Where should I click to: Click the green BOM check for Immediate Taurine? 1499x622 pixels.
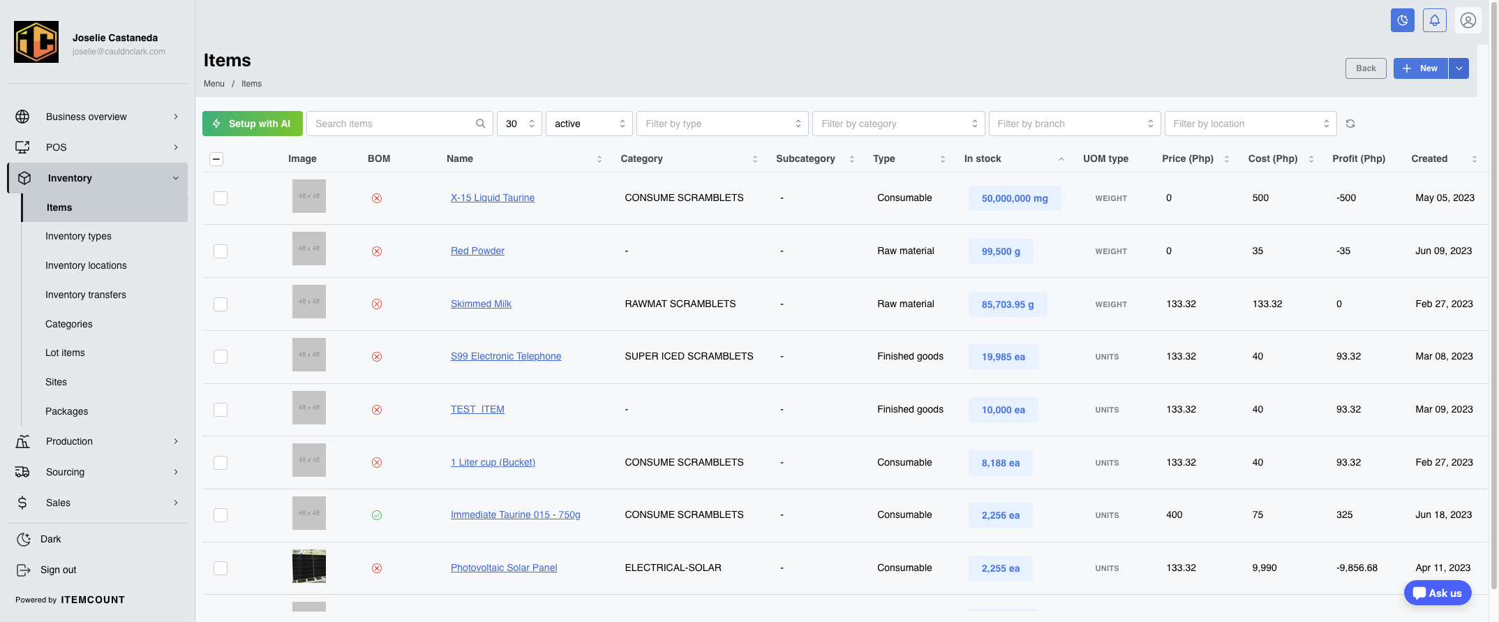coord(377,515)
